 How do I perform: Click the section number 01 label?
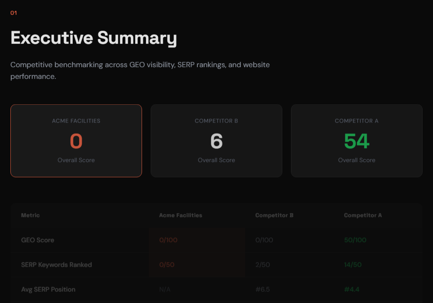click(13, 13)
